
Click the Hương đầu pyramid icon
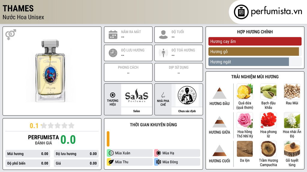pyautogui.click(x=219, y=93)
